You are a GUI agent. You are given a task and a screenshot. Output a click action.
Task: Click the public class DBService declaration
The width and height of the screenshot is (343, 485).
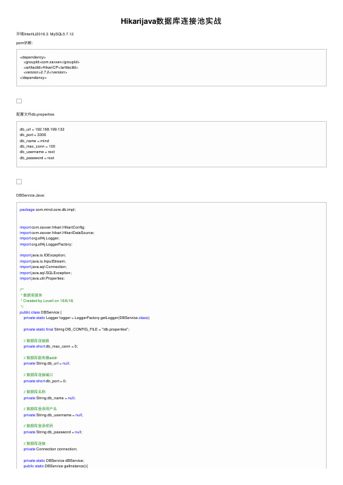tap(41, 312)
